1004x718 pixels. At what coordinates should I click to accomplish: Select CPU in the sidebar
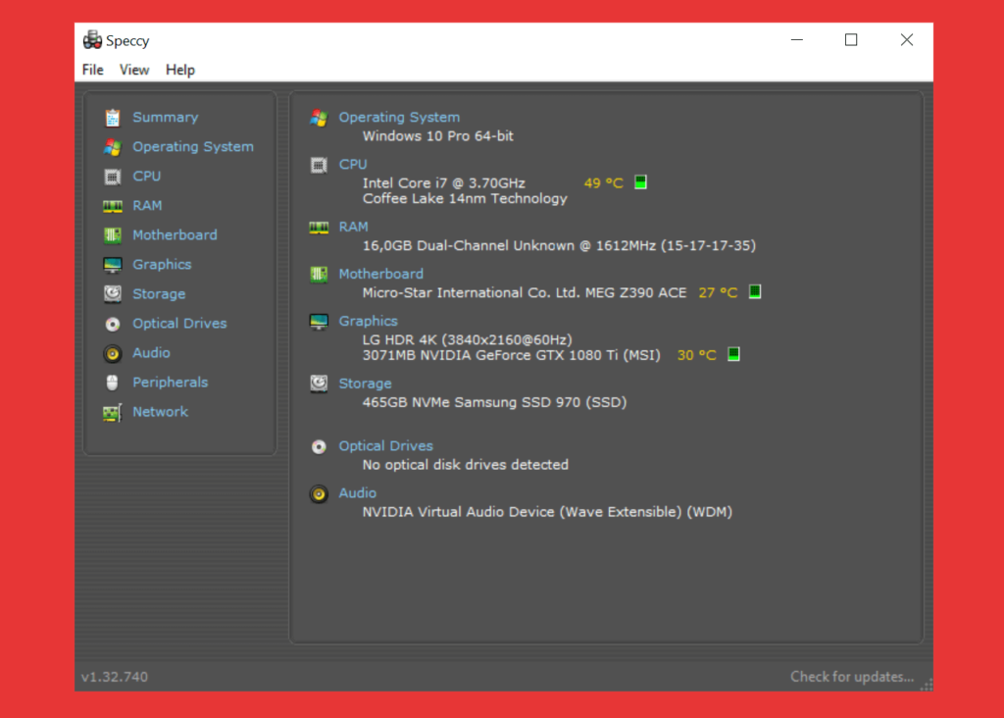(147, 177)
